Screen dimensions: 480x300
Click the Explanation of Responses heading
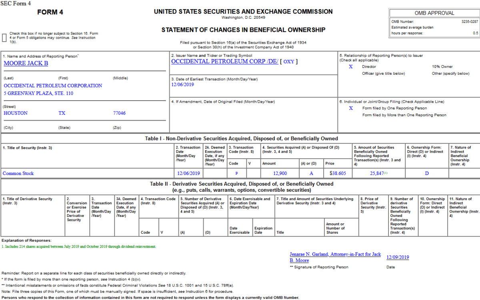(x=26, y=240)
